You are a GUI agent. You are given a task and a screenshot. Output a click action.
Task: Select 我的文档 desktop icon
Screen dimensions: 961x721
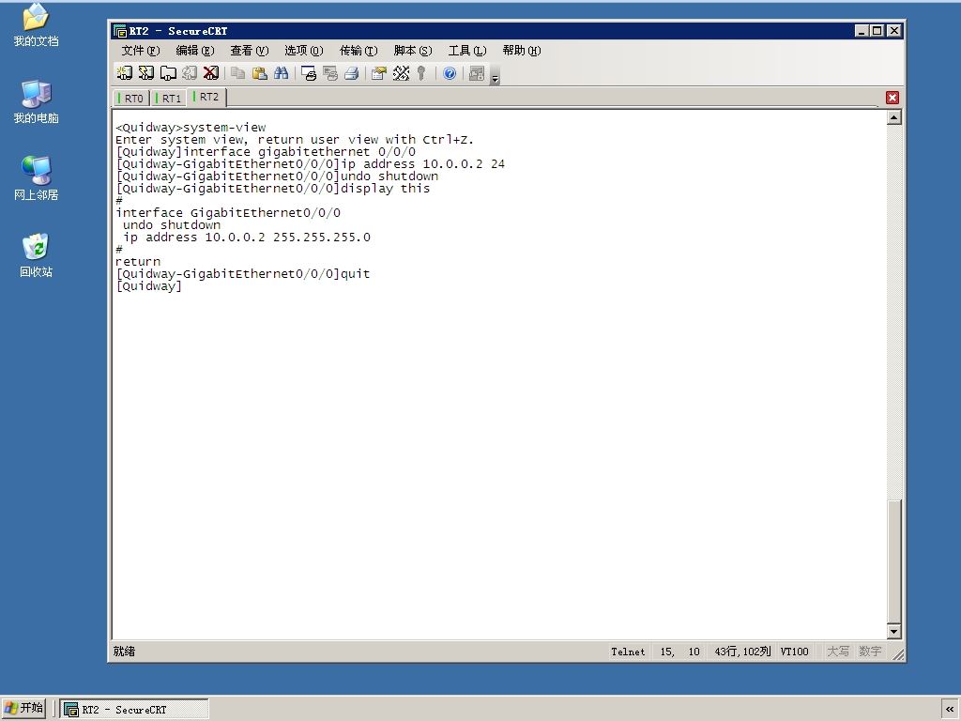tap(37, 24)
